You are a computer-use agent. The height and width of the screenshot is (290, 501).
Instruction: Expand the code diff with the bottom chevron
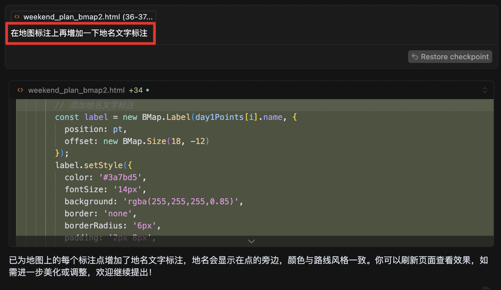tap(251, 241)
